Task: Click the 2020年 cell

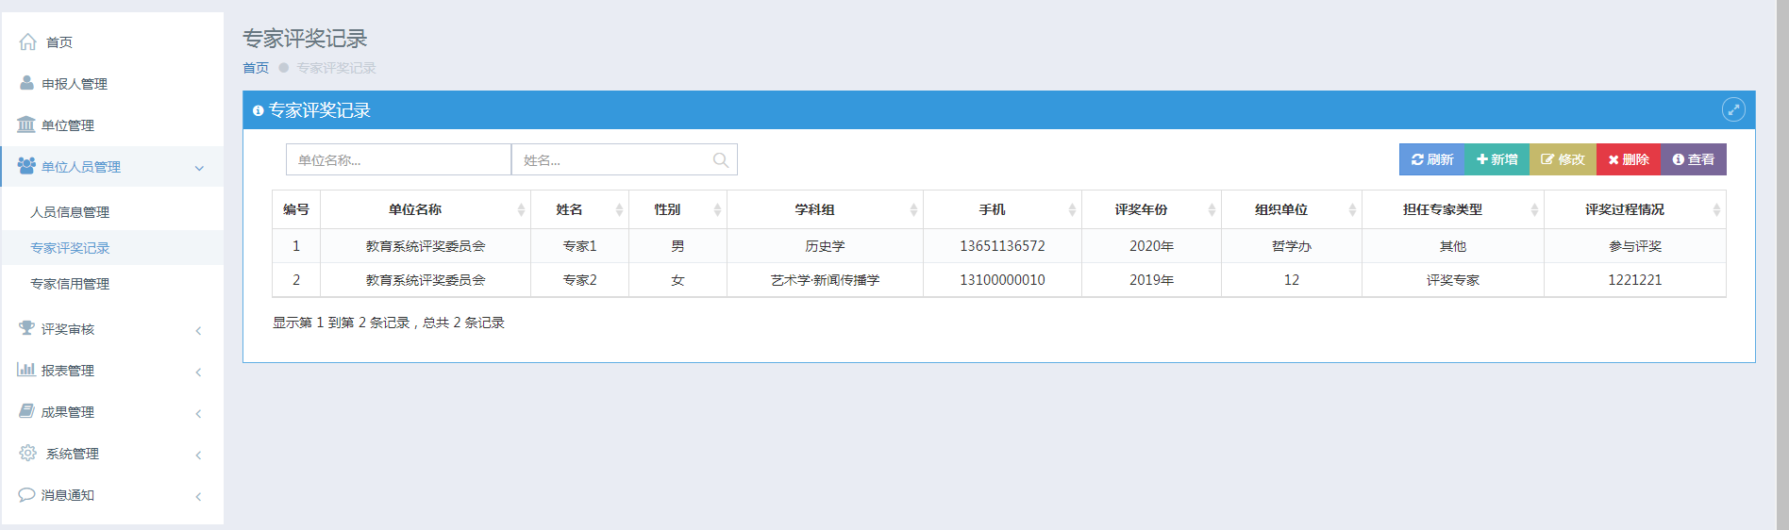Action: pos(1151,246)
